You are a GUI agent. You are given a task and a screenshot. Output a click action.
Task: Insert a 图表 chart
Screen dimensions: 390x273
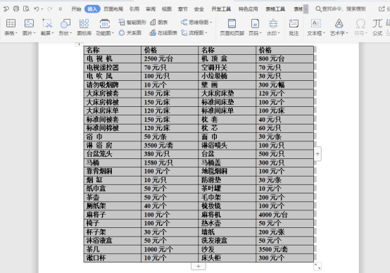coord(159,23)
